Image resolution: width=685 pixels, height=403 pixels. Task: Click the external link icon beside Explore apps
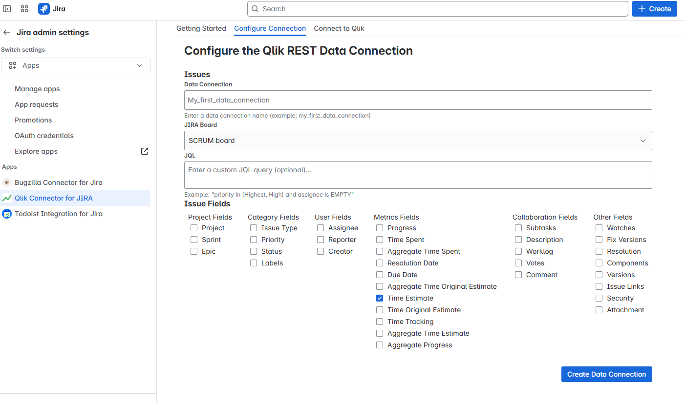145,151
